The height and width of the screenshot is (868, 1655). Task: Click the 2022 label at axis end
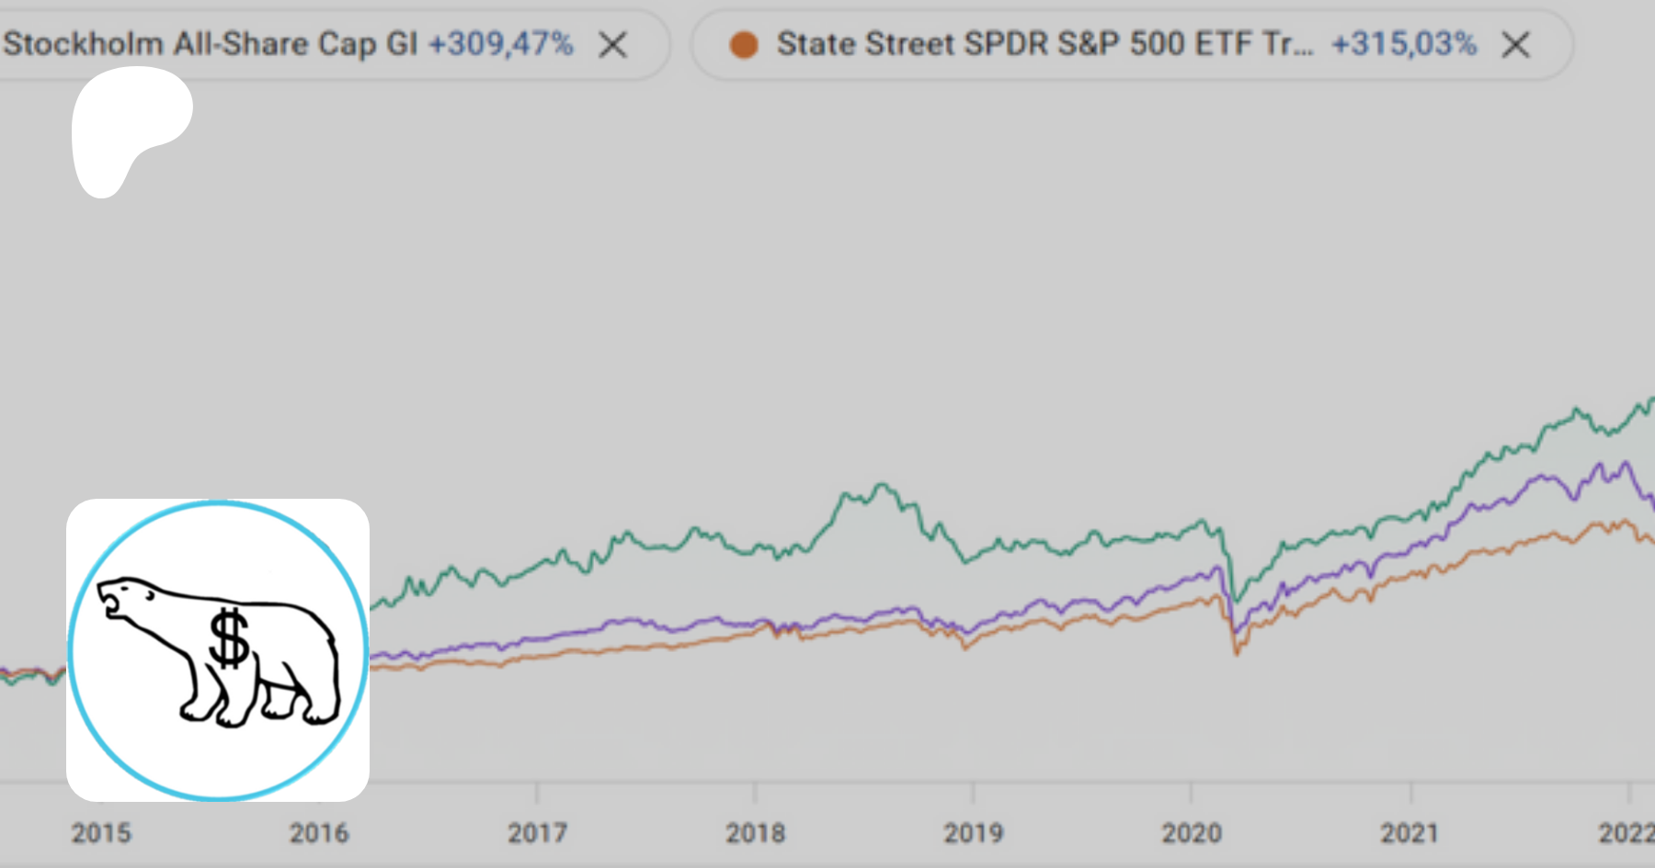(1626, 833)
